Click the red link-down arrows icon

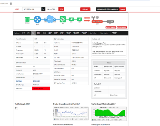(87, 19)
